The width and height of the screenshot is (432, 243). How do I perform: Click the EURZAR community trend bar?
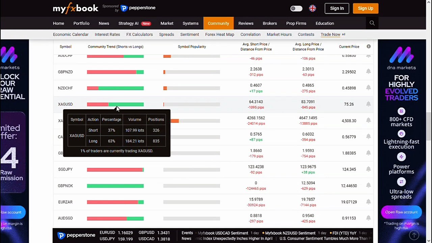[115, 202]
